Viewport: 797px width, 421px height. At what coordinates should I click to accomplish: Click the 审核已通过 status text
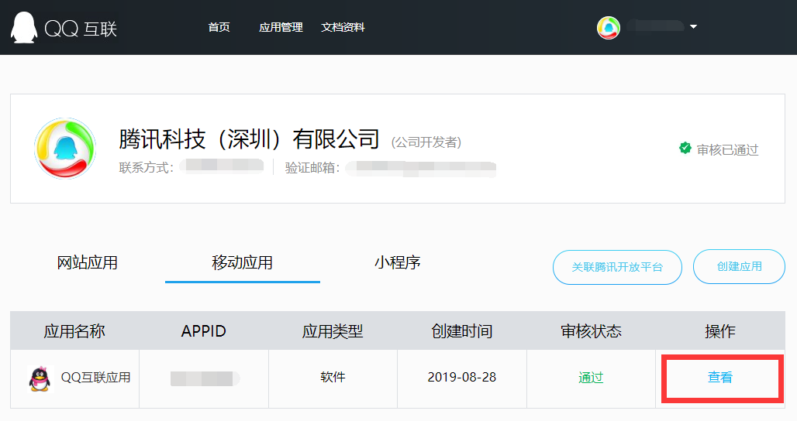727,149
